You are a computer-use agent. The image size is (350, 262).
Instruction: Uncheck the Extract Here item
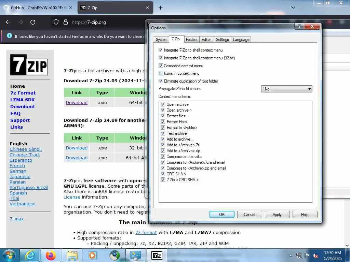pos(163,122)
